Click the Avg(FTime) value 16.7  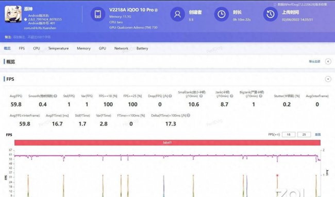pyautogui.click(x=57, y=124)
